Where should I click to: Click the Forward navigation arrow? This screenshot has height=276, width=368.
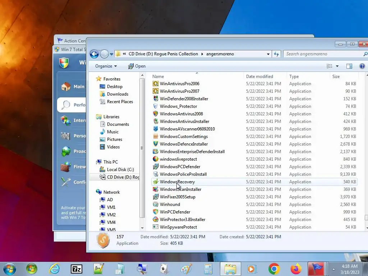104,54
